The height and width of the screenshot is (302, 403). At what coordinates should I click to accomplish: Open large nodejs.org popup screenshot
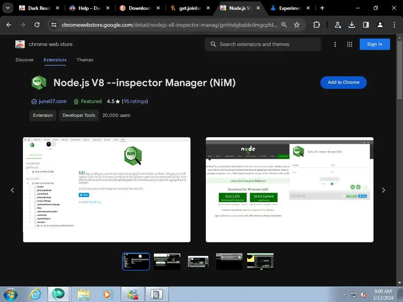[x=289, y=190]
